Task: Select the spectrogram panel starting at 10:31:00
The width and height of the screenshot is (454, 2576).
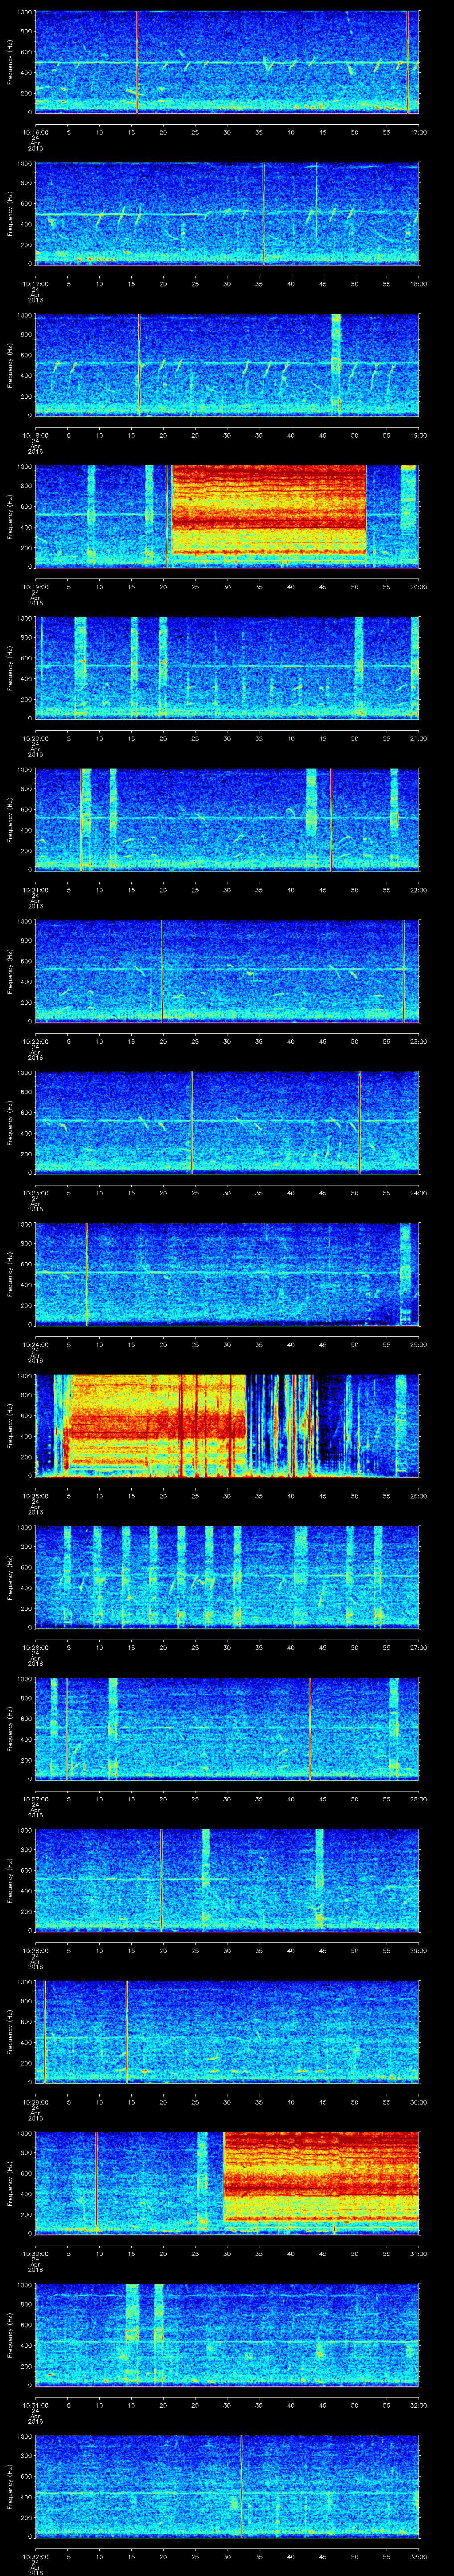Action: click(x=227, y=2334)
